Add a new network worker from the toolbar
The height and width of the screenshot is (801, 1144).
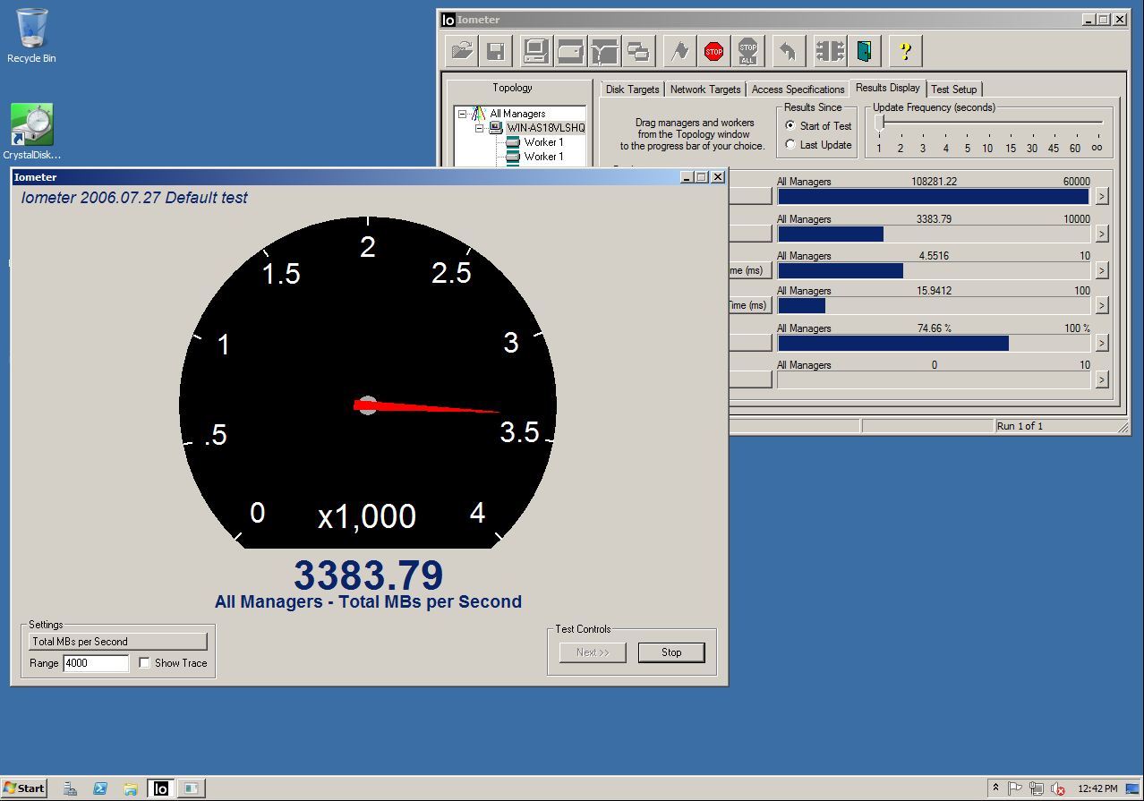coord(604,51)
